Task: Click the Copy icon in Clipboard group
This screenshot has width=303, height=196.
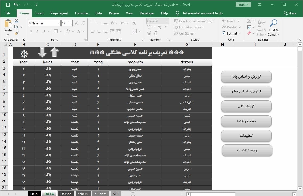Action: coord(17,27)
